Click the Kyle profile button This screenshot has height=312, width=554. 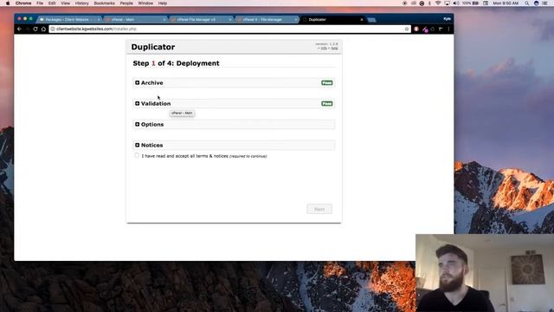[447, 19]
